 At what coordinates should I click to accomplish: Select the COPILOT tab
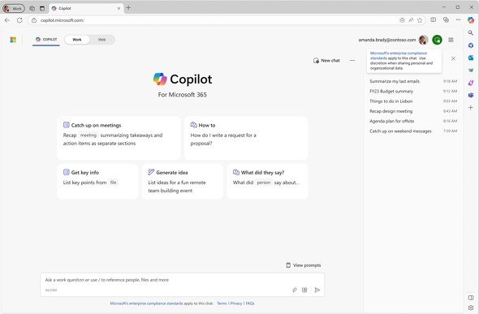(46, 40)
